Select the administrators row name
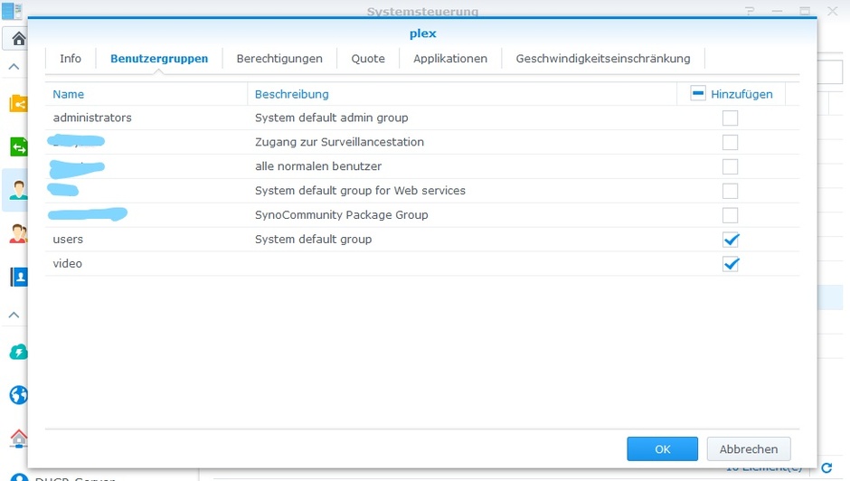 [92, 118]
